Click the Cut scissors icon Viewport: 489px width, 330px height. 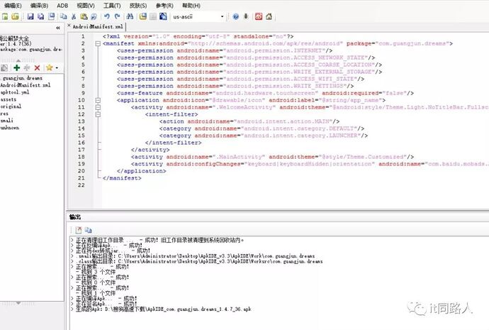point(72,16)
